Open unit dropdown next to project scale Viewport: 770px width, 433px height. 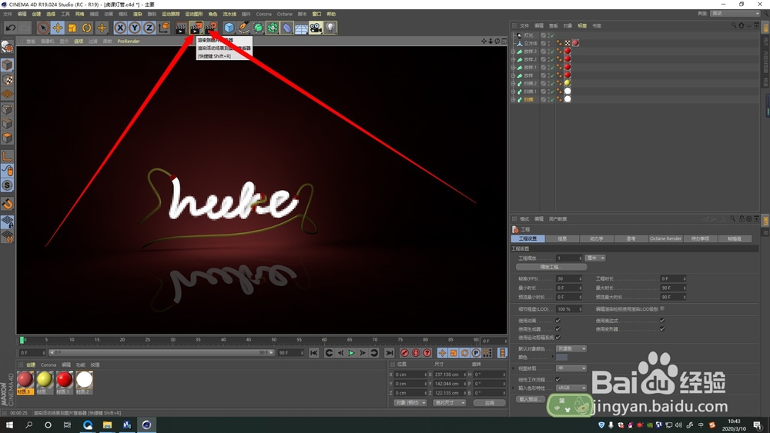595,258
